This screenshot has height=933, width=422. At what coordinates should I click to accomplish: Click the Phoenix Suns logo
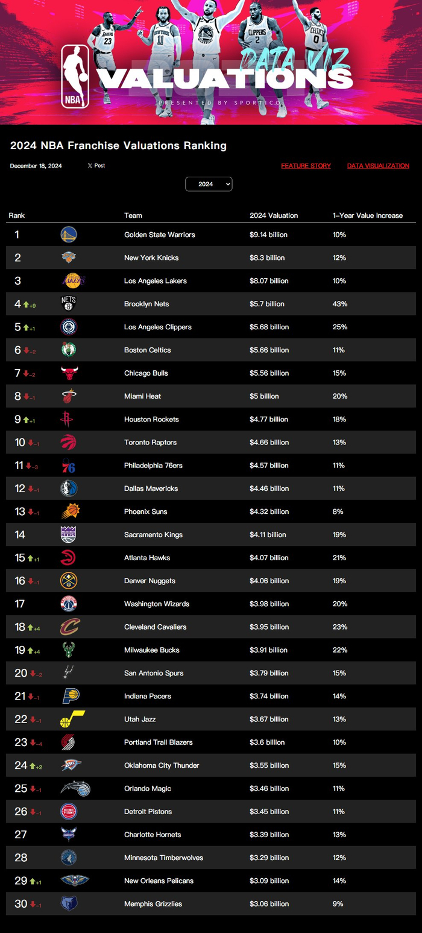click(x=70, y=511)
